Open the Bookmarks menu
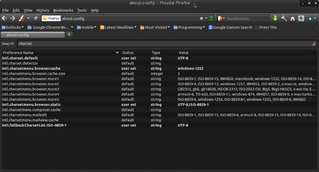Viewport: 319px width, 172px height. [x=63, y=10]
